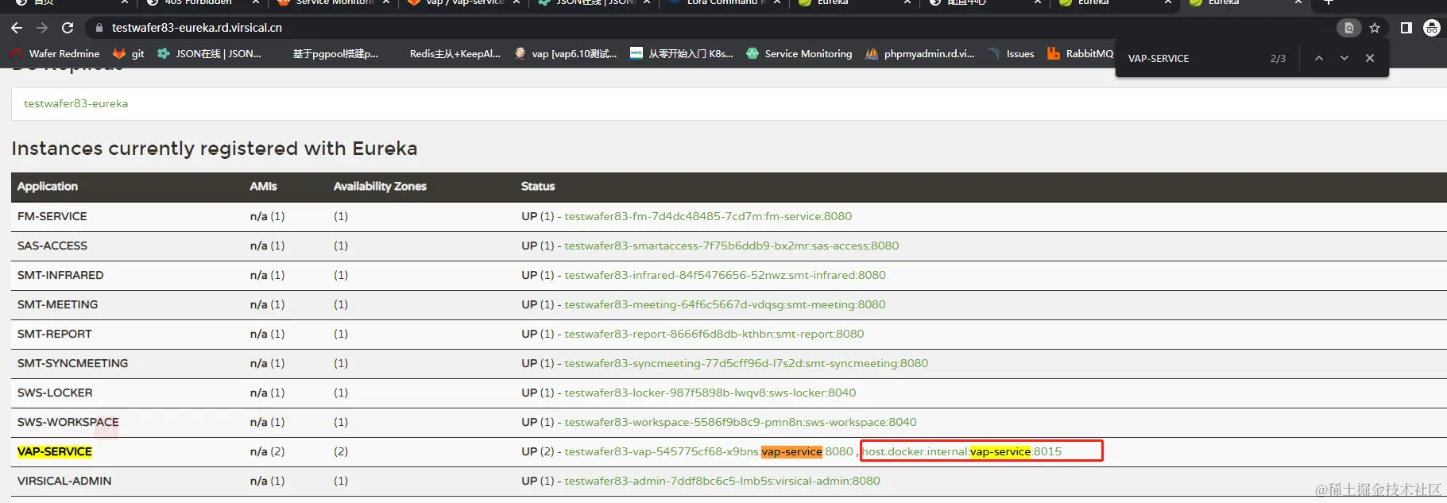Open the smt-meeting:8080 instance link
The width and height of the screenshot is (1447, 503).
coord(725,304)
